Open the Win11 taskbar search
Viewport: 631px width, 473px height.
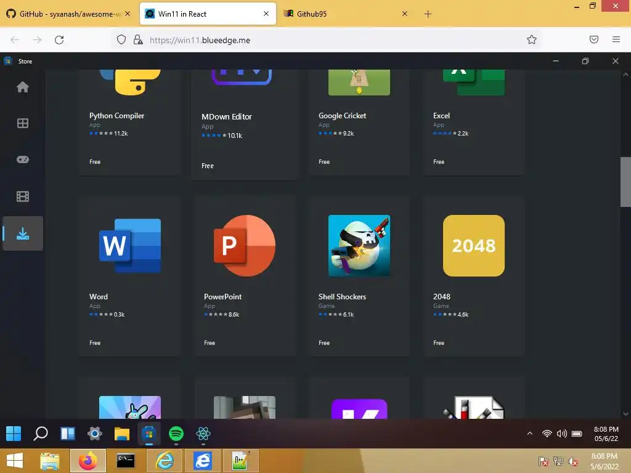tap(41, 434)
